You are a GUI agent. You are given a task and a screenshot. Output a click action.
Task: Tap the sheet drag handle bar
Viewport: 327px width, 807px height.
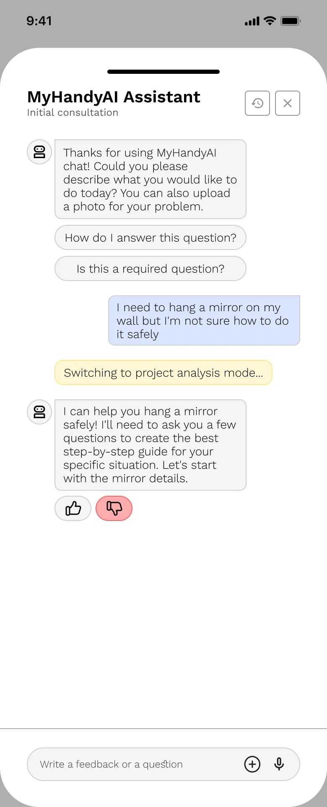point(163,72)
